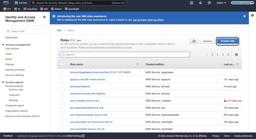
Task: Open the AWS home logo
Action: pyautogui.click(x=6, y=3)
